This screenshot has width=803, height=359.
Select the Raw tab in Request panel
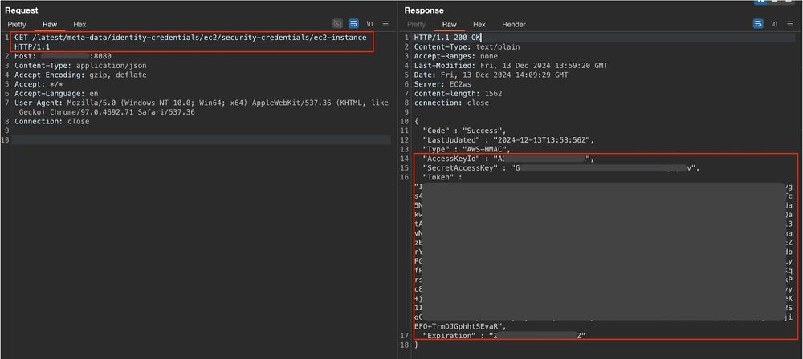(x=50, y=24)
